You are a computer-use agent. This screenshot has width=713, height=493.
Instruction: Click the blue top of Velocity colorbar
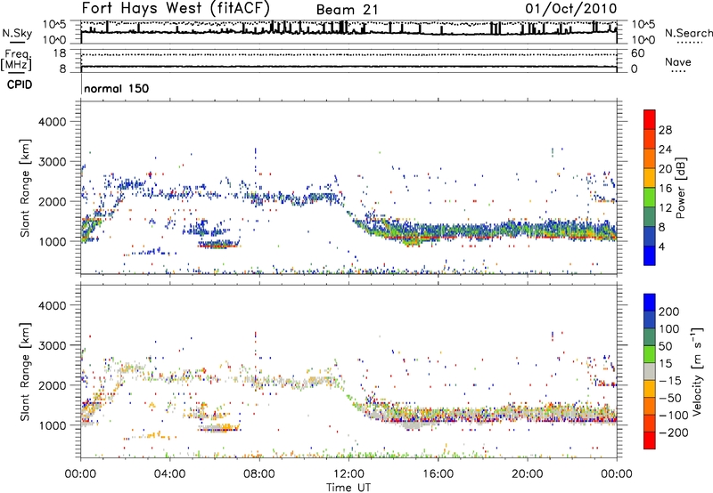650,303
